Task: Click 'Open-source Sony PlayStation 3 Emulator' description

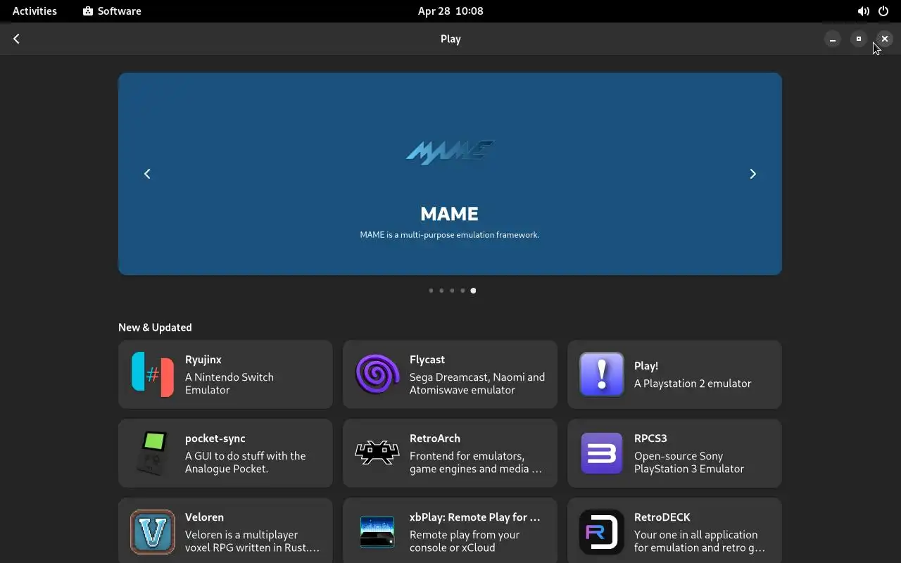Action: click(689, 462)
